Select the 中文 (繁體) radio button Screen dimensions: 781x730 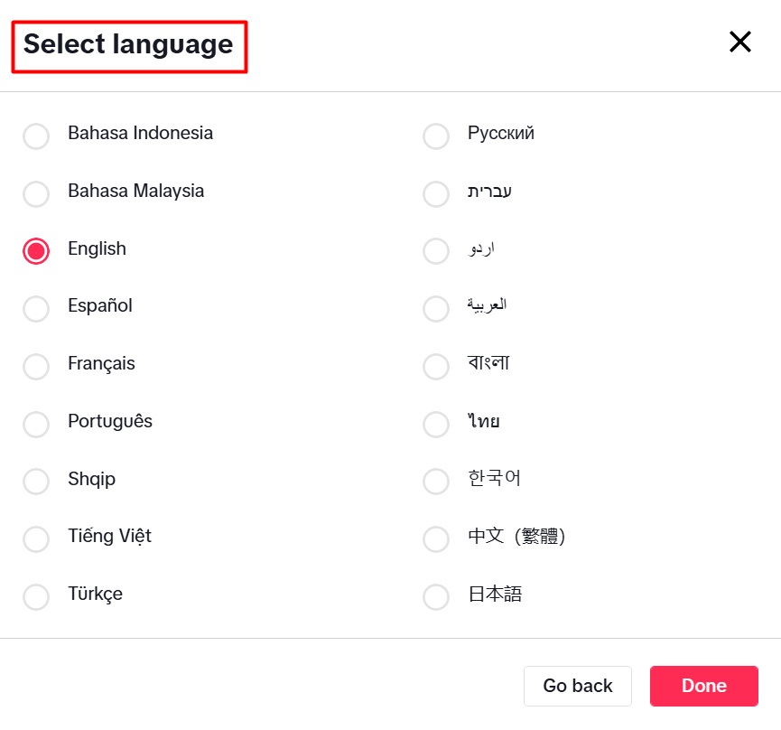tap(436, 538)
